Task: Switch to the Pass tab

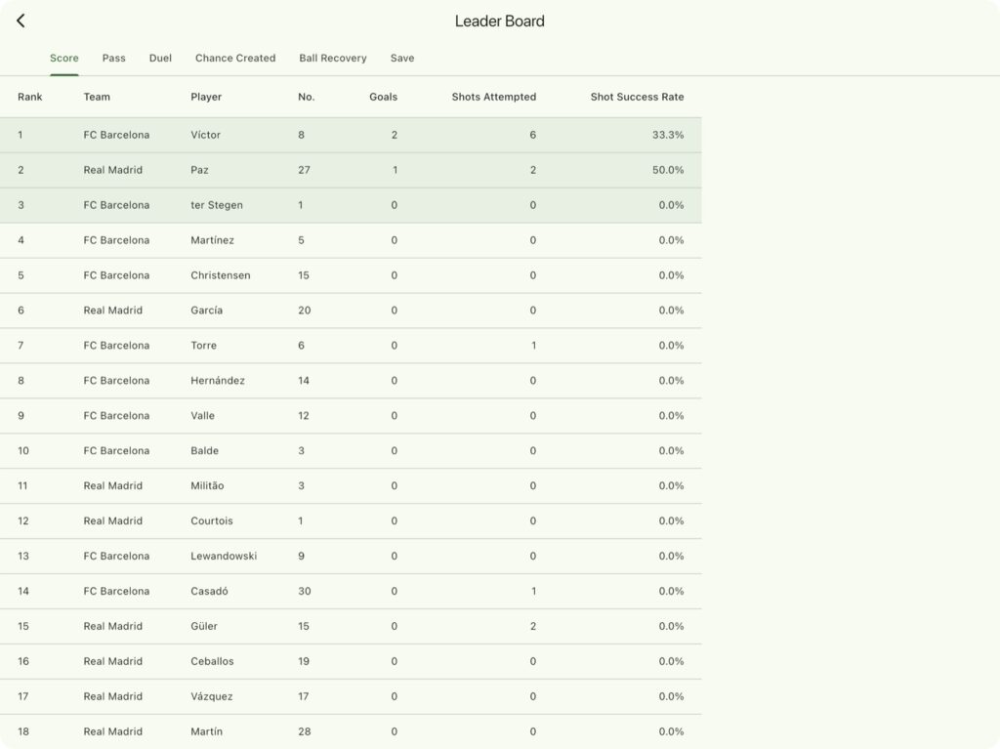Action: [113, 58]
